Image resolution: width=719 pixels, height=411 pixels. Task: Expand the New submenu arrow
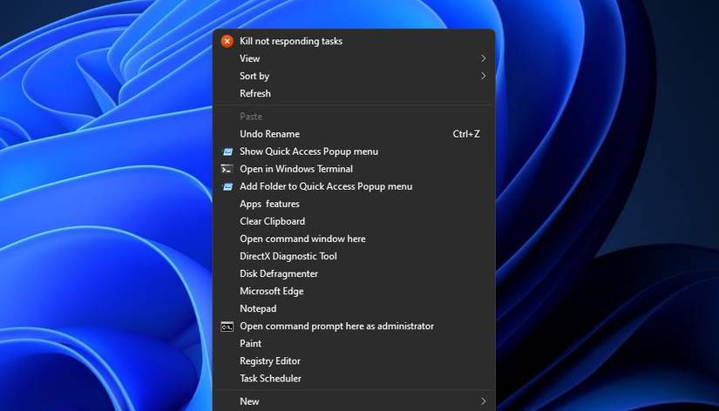click(483, 401)
